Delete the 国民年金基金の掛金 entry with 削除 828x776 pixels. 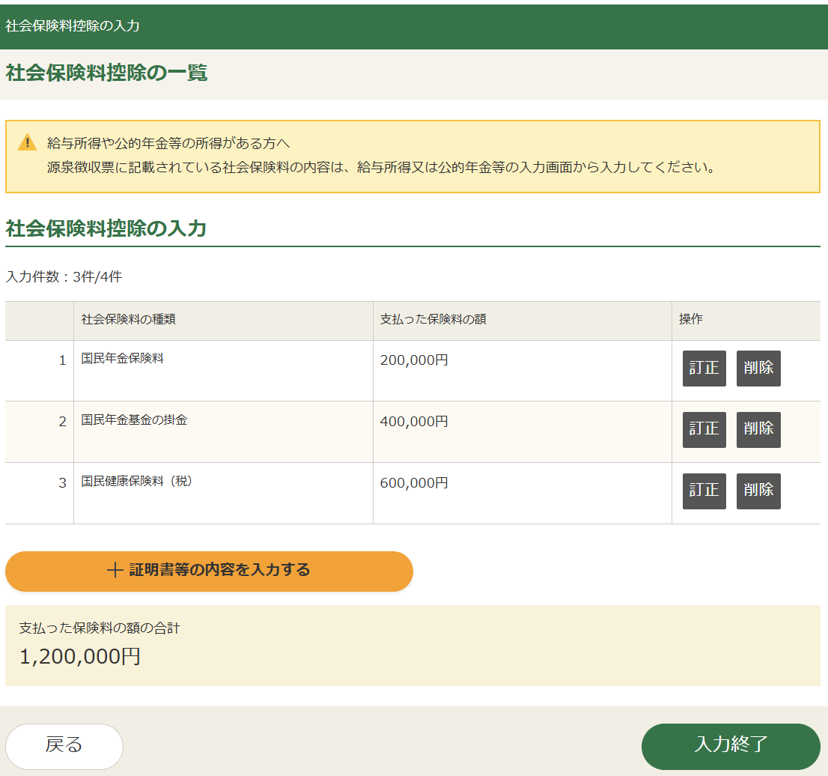(x=758, y=429)
